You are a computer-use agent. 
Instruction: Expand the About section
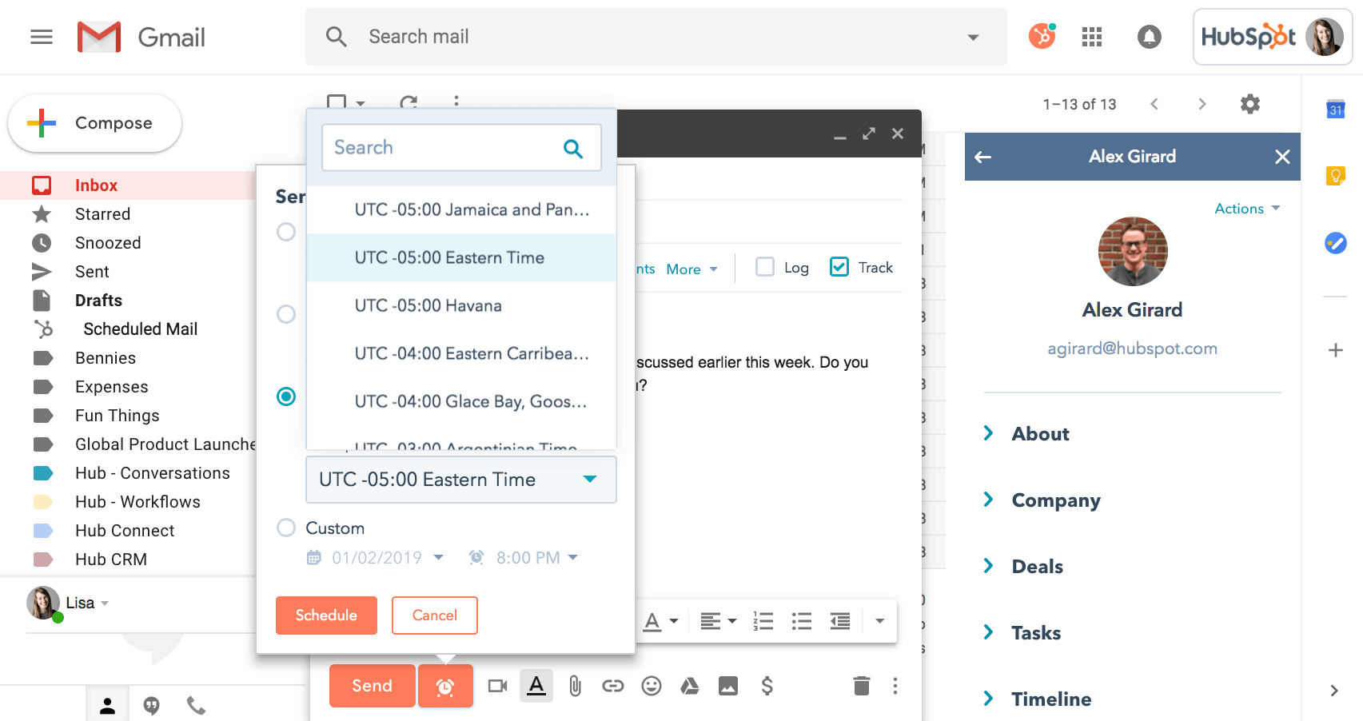pyautogui.click(x=1040, y=434)
